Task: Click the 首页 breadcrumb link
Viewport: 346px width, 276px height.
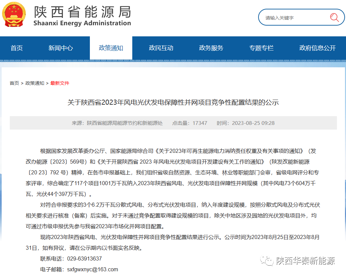Action: (14, 83)
